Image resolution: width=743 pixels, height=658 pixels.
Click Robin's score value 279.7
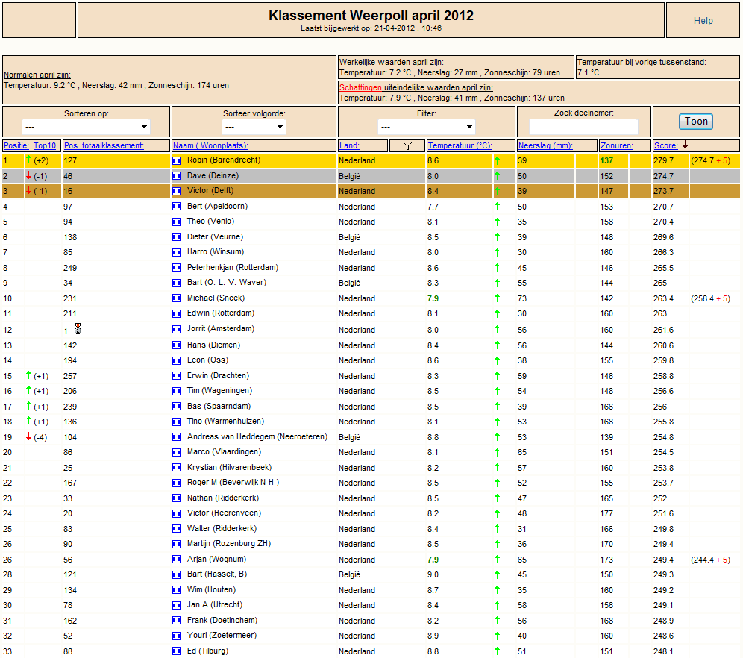click(x=663, y=160)
